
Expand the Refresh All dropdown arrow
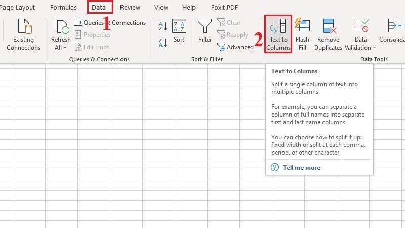[65, 48]
